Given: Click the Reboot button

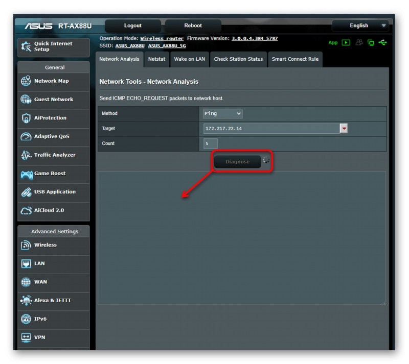Looking at the screenshot, I should point(193,26).
